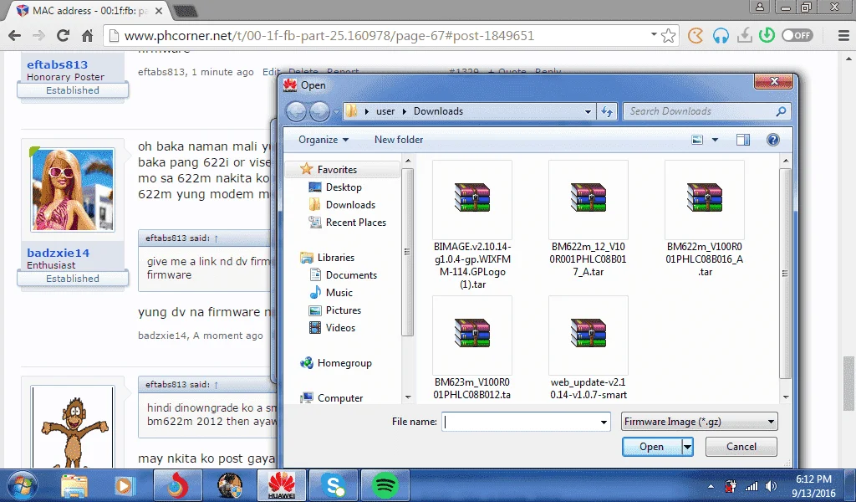Select Desktop in navigation pane
This screenshot has height=502, width=856.
(344, 187)
